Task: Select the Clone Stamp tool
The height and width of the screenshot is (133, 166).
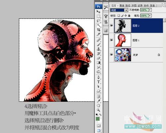Action: [x=98, y=49]
